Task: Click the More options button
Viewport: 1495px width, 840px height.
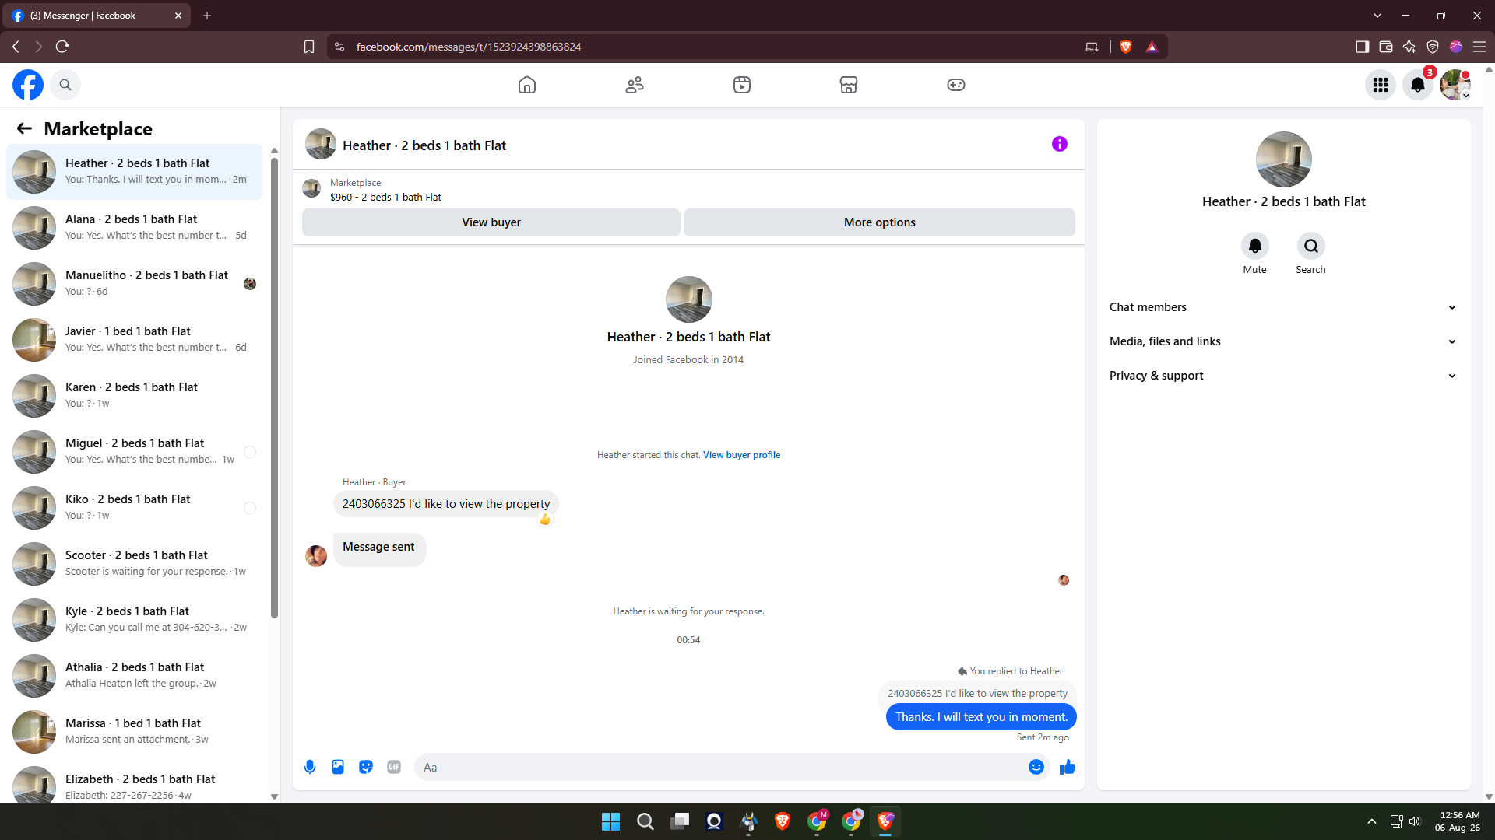Action: (880, 222)
